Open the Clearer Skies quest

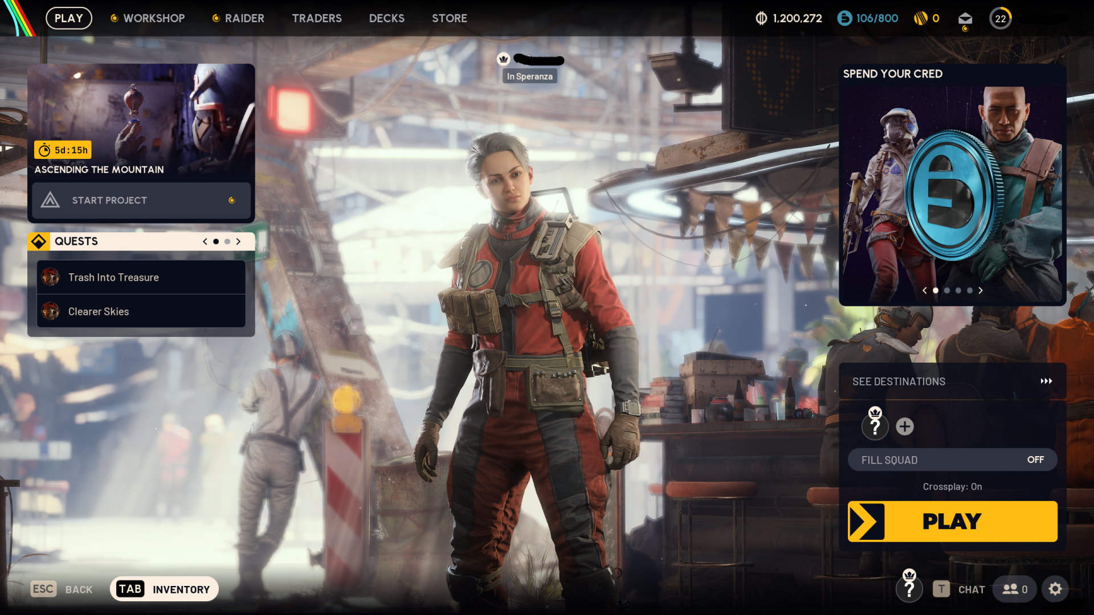[x=141, y=311]
